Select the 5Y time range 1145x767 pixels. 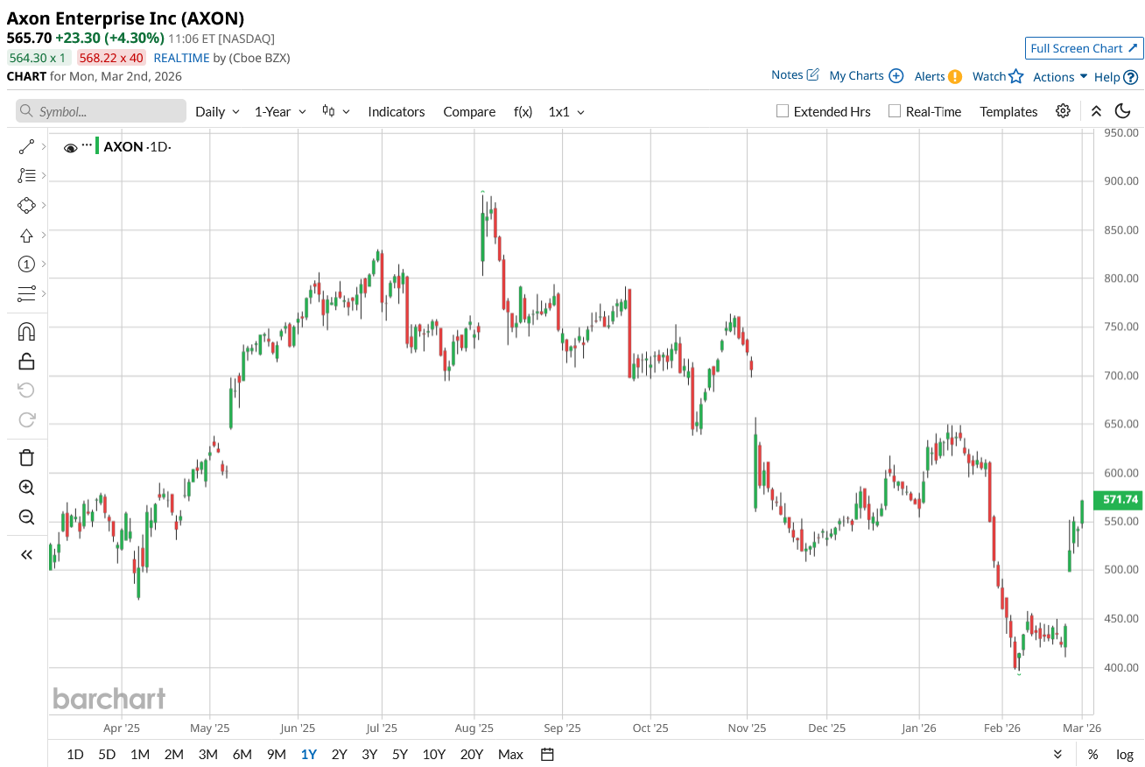coord(400,754)
